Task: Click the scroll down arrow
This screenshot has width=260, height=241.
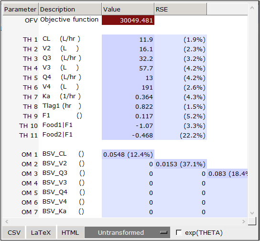Action: [x=252, y=213]
